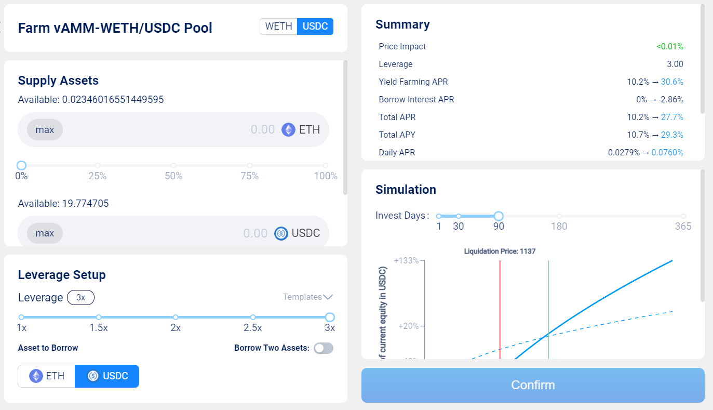713x410 pixels.
Task: Open the 3x leverage value box
Action: tap(80, 298)
